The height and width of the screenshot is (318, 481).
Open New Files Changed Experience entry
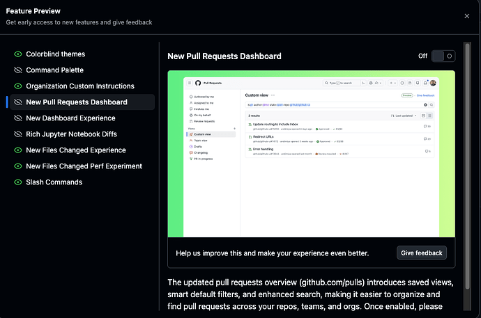click(x=82, y=150)
